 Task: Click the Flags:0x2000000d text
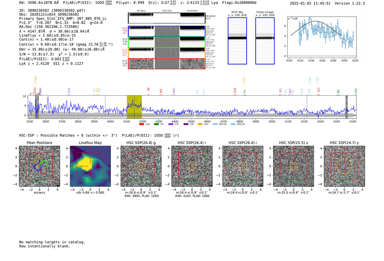coord(239,3)
